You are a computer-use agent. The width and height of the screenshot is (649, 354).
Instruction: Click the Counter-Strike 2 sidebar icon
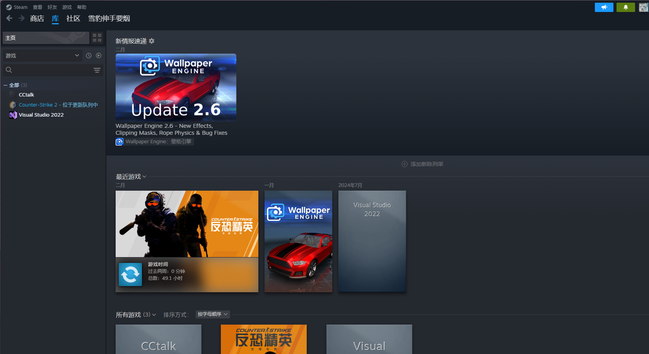(x=13, y=105)
